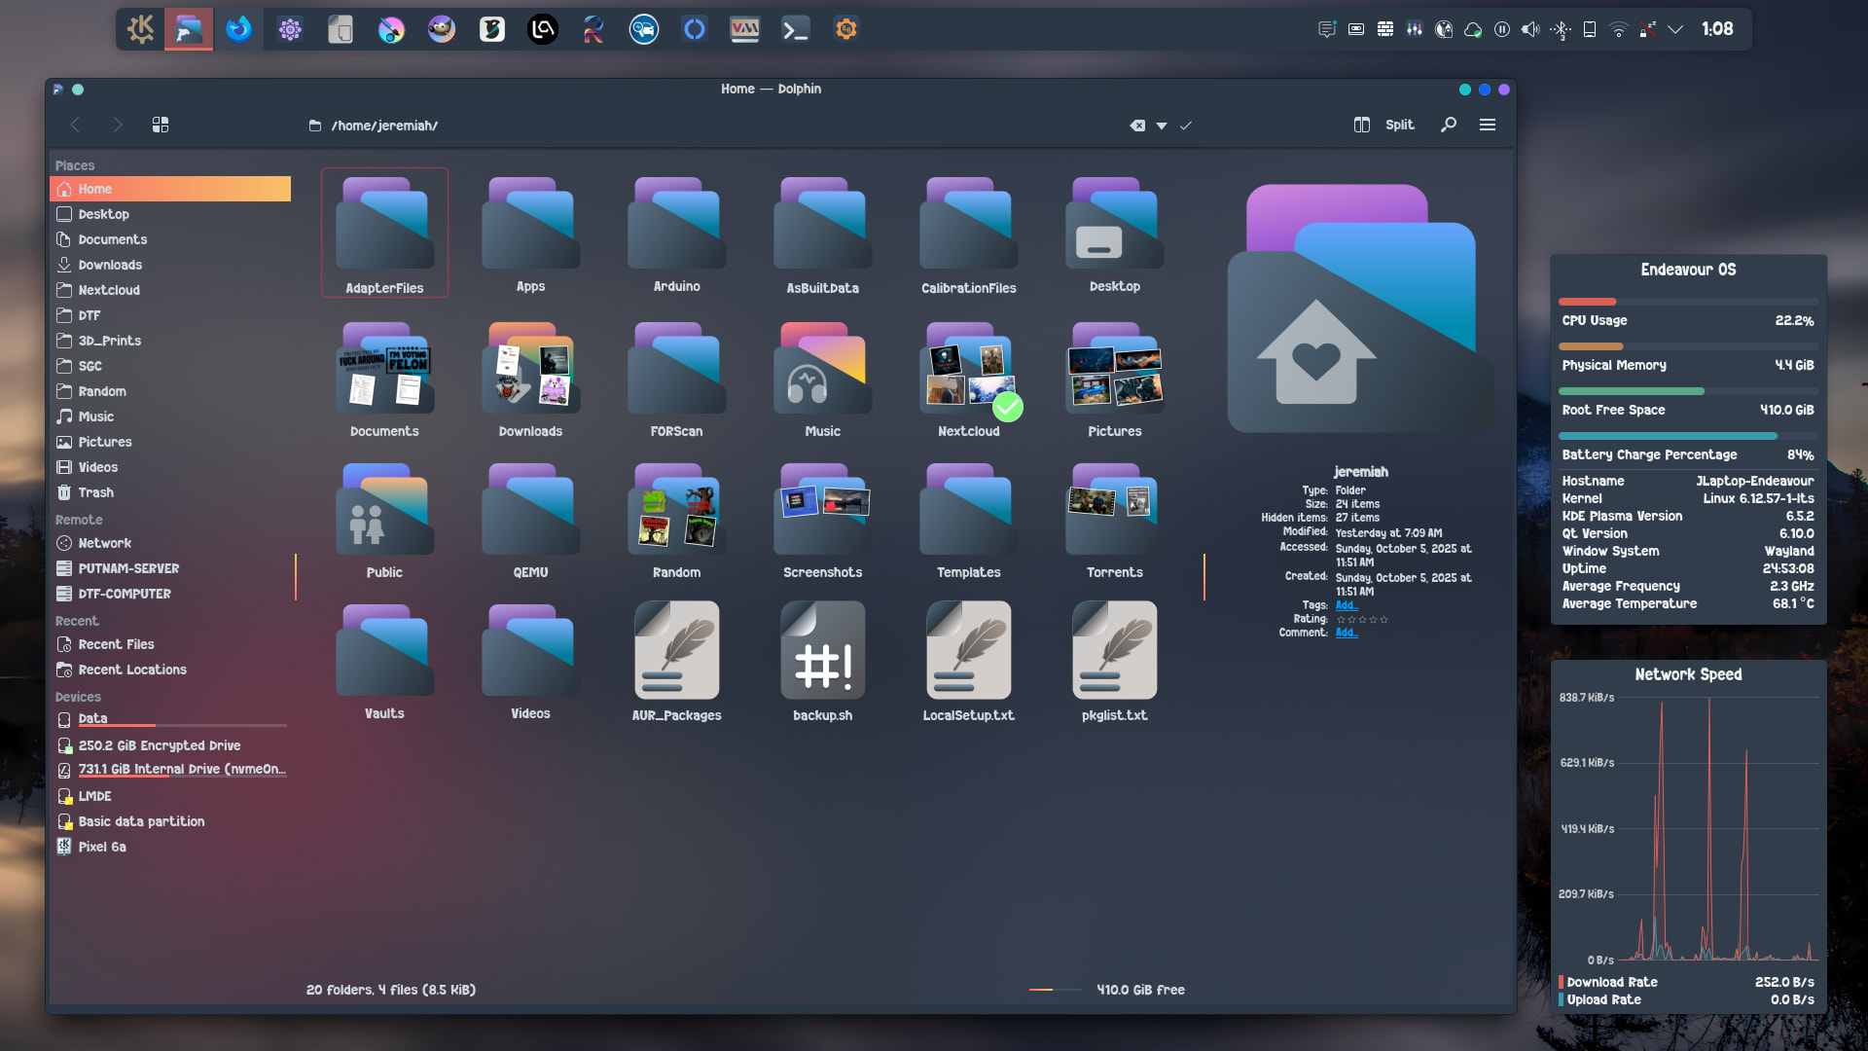The width and height of the screenshot is (1868, 1051).
Task: Select Downloads in the Places panel
Action: (x=110, y=265)
